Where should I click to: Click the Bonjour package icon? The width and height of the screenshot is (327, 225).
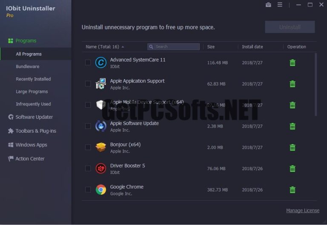[101, 147]
